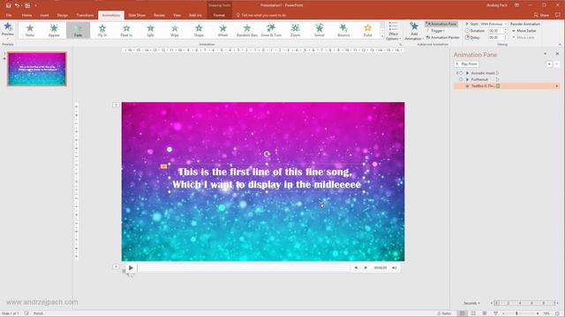Image resolution: width=565 pixels, height=317 pixels.
Task: Open the Insert tab
Action: coord(44,15)
